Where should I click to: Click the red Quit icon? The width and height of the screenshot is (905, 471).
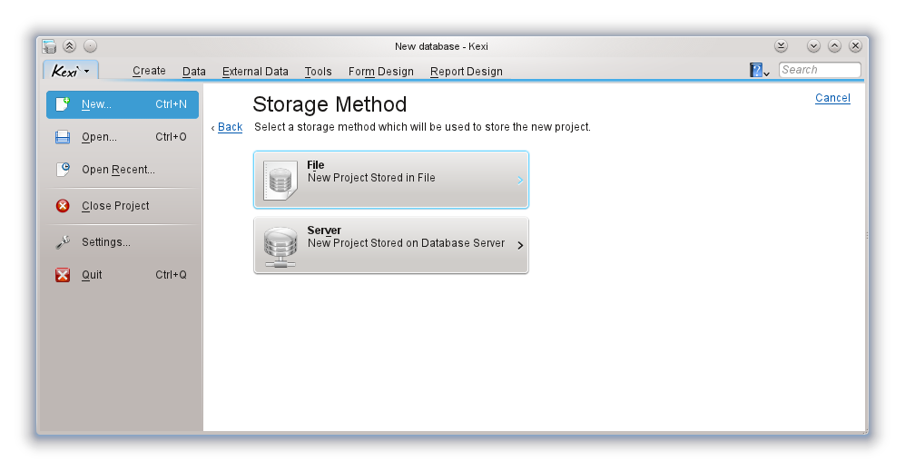tap(63, 275)
